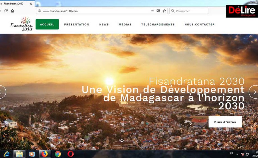The height and width of the screenshot is (158, 258).
Task: Go to previous slide with left arrow
Action: coord(2,92)
